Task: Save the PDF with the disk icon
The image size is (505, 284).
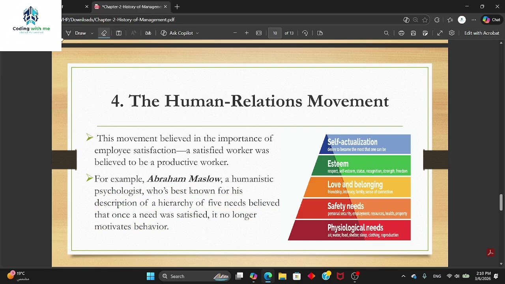Action: [413, 33]
